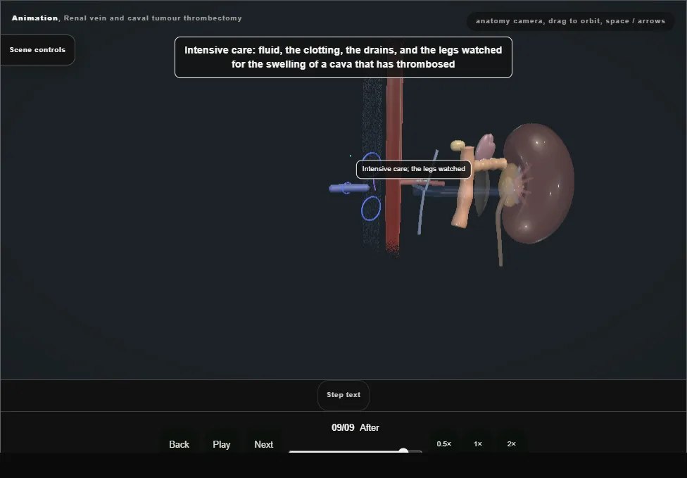
Task: Click the timeline progress slider handle
Action: 403,451
